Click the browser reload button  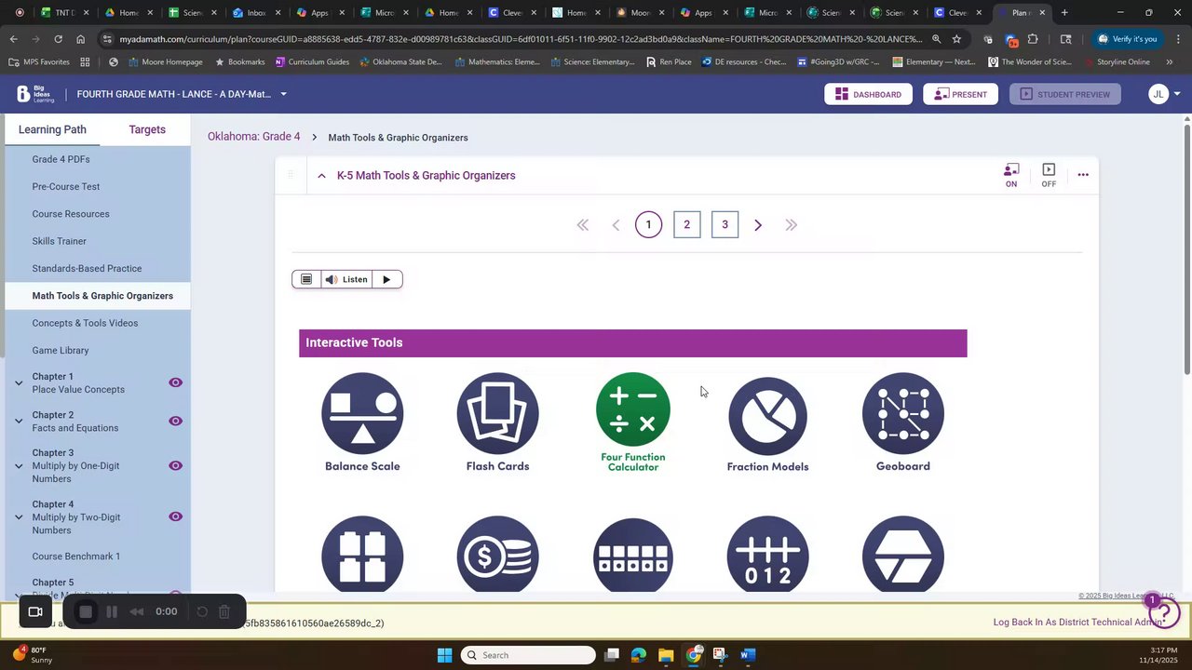click(58, 39)
